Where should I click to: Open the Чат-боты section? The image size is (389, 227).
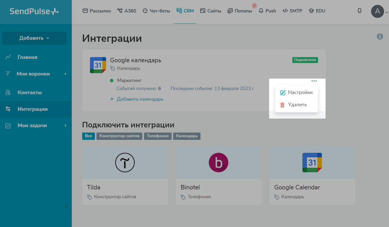point(156,11)
